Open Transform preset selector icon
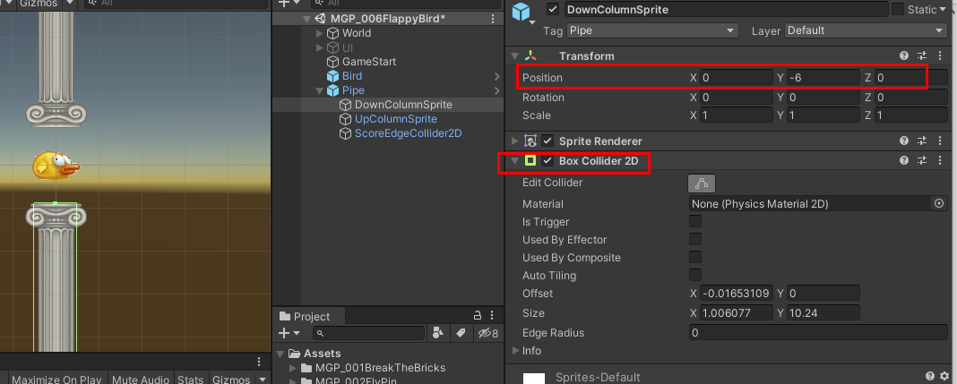The height and width of the screenshot is (384, 957). (922, 56)
